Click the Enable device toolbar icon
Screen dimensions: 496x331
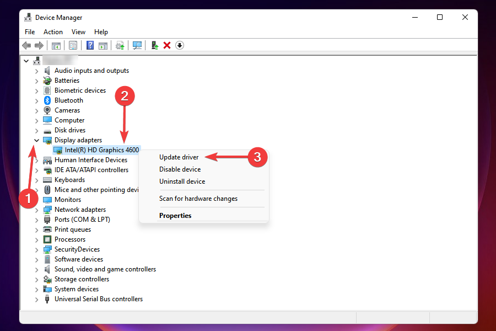pos(155,45)
